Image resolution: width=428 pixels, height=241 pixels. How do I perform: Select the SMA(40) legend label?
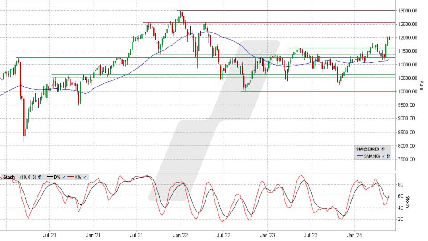(x=372, y=156)
